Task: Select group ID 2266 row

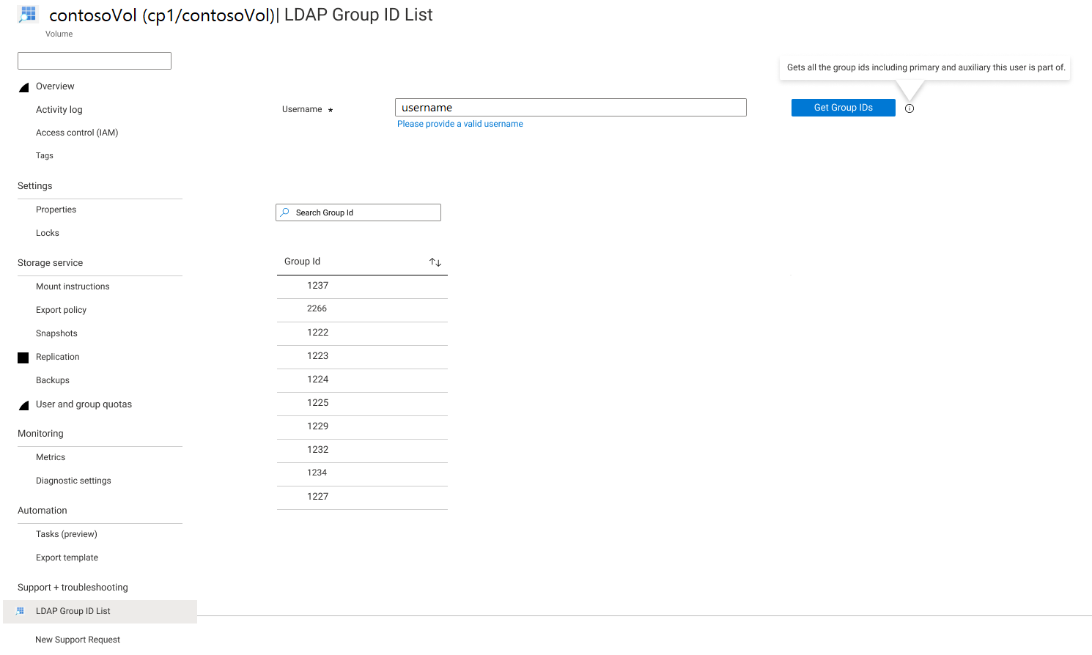Action: [362, 310]
